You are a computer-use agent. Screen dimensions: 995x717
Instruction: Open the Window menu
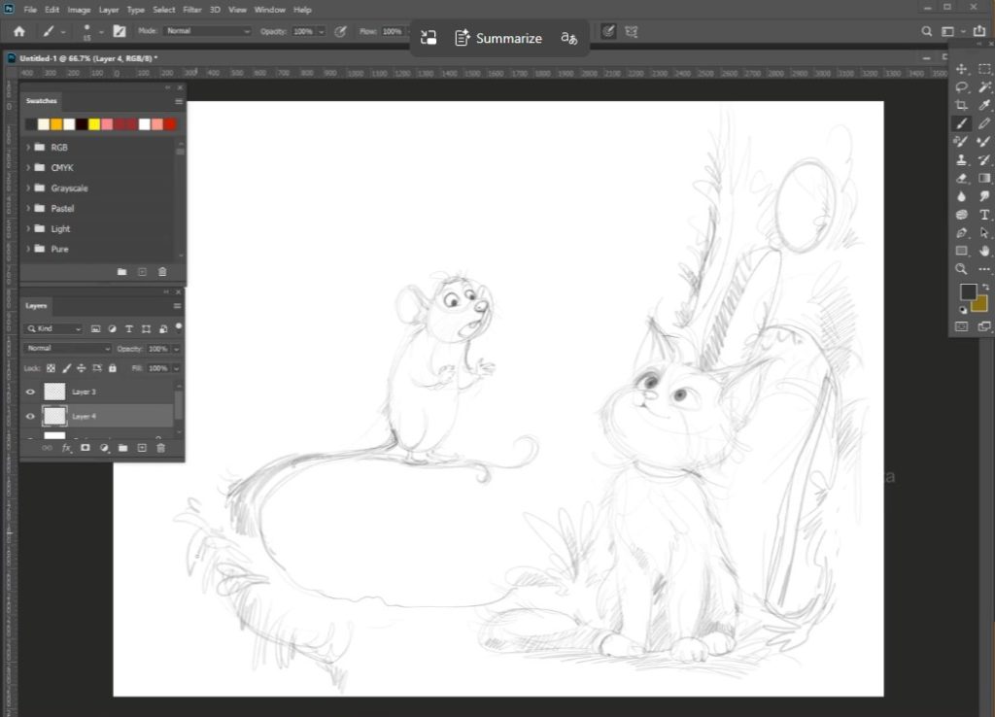point(268,11)
